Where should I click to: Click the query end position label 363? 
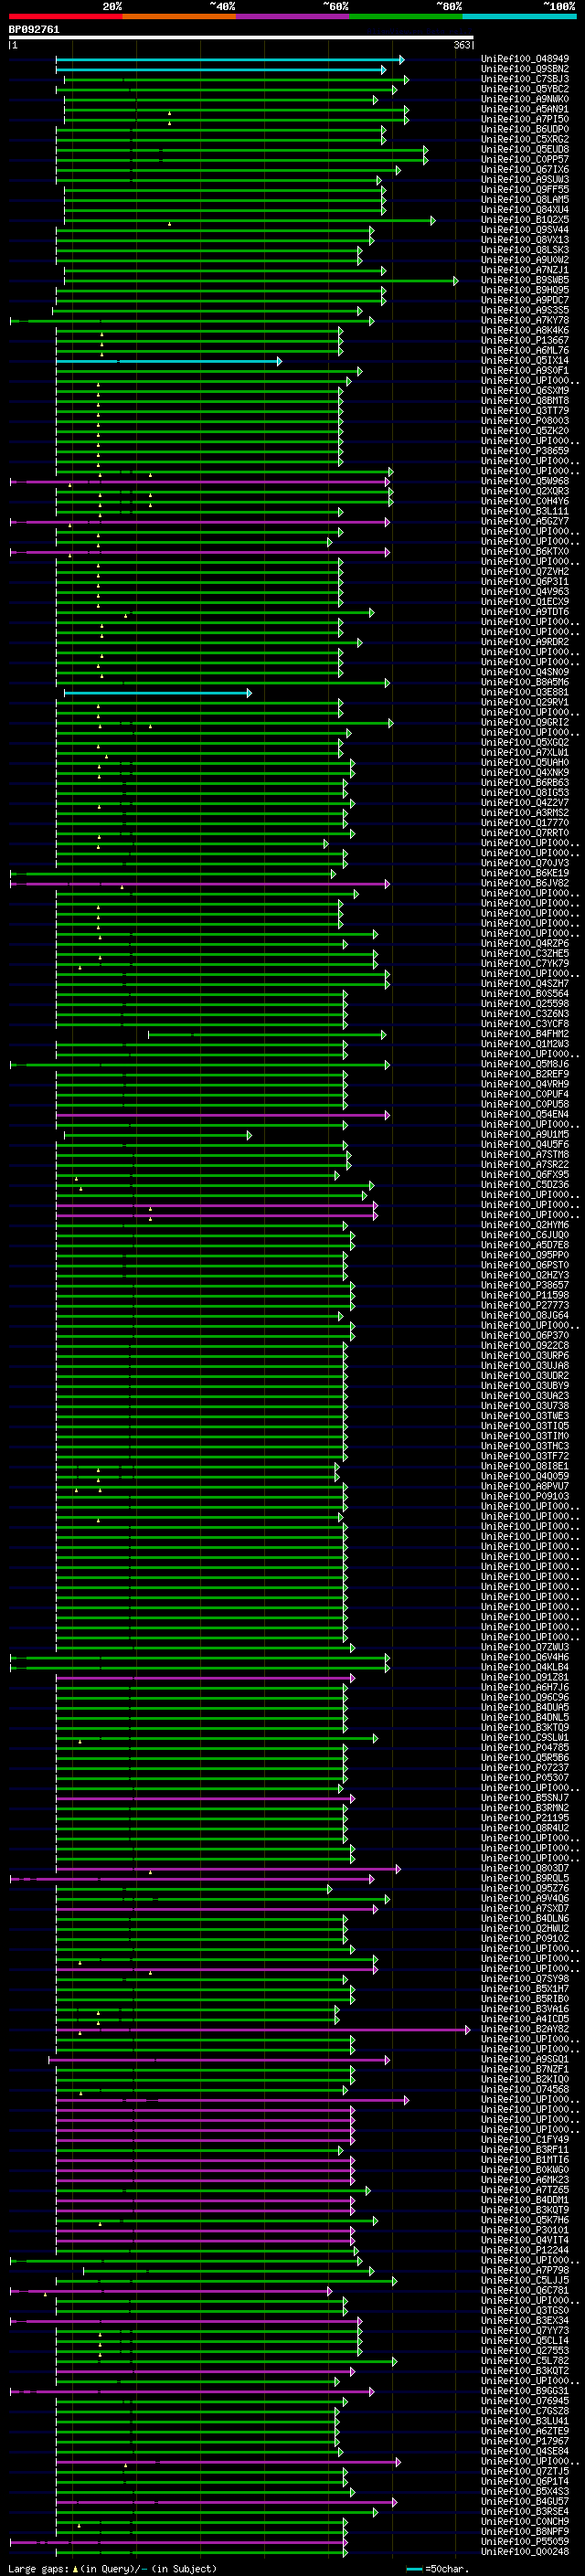click(x=462, y=46)
